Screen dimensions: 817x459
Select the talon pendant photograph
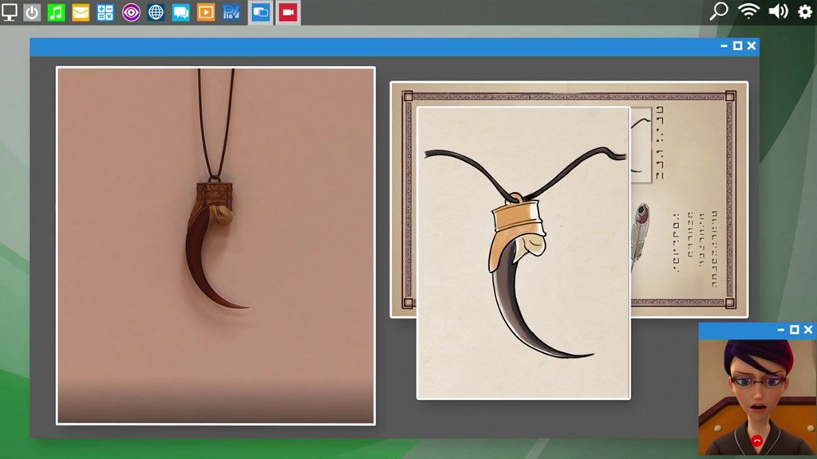(215, 245)
